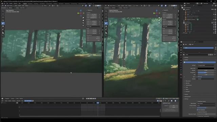Screen dimensions: 217x122
Task: Switch left viewport to solid shading
Action: pos(97,6)
